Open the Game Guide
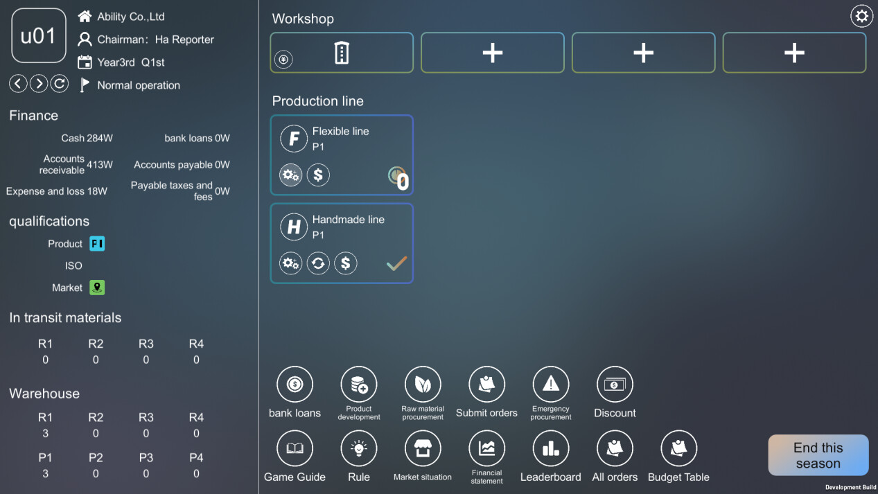 (x=295, y=448)
